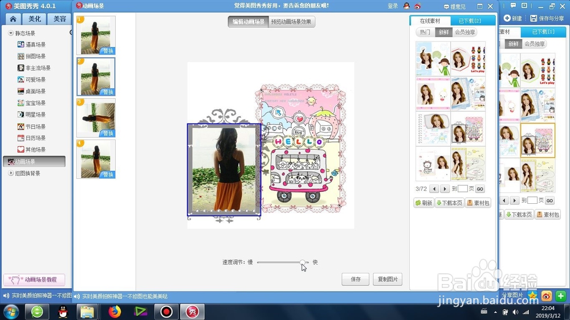Click the 刷新 refresh button

coord(424,203)
